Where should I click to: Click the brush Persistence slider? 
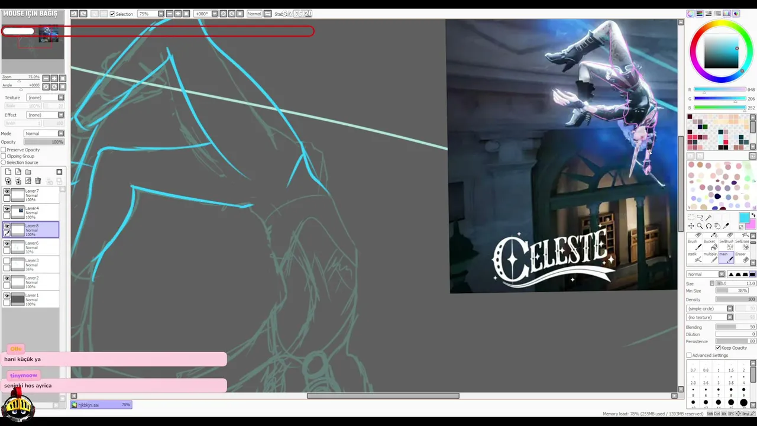pyautogui.click(x=736, y=341)
